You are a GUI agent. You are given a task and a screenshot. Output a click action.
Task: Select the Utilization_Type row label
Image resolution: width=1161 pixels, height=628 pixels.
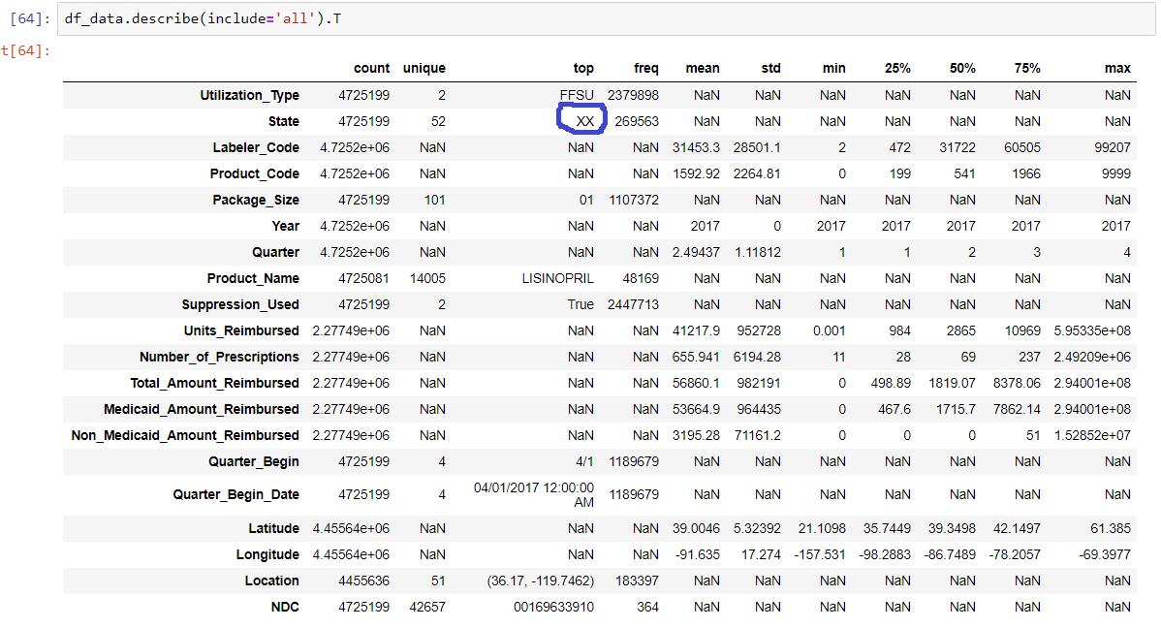(x=249, y=95)
